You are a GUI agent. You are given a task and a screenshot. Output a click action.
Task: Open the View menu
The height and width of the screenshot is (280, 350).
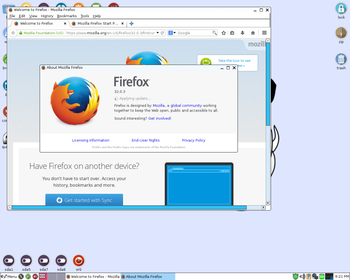33,16
